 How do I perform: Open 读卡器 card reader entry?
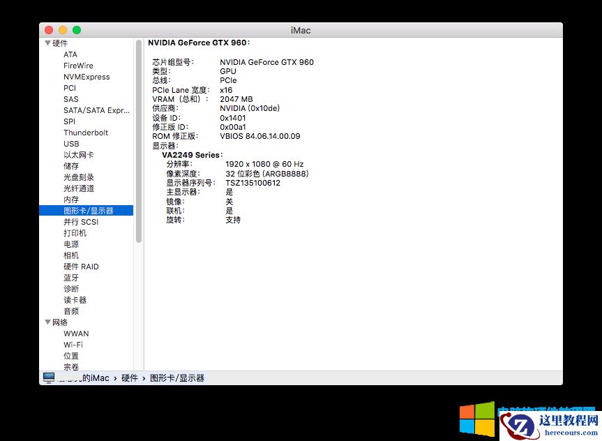tap(75, 299)
